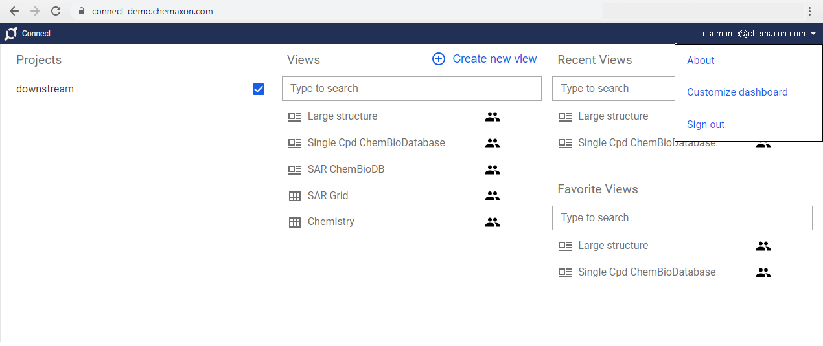Click the Recent Views heading
823x346 pixels.
tap(595, 60)
